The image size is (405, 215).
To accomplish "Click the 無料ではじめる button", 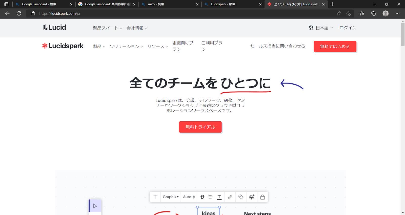I will (x=335, y=47).
